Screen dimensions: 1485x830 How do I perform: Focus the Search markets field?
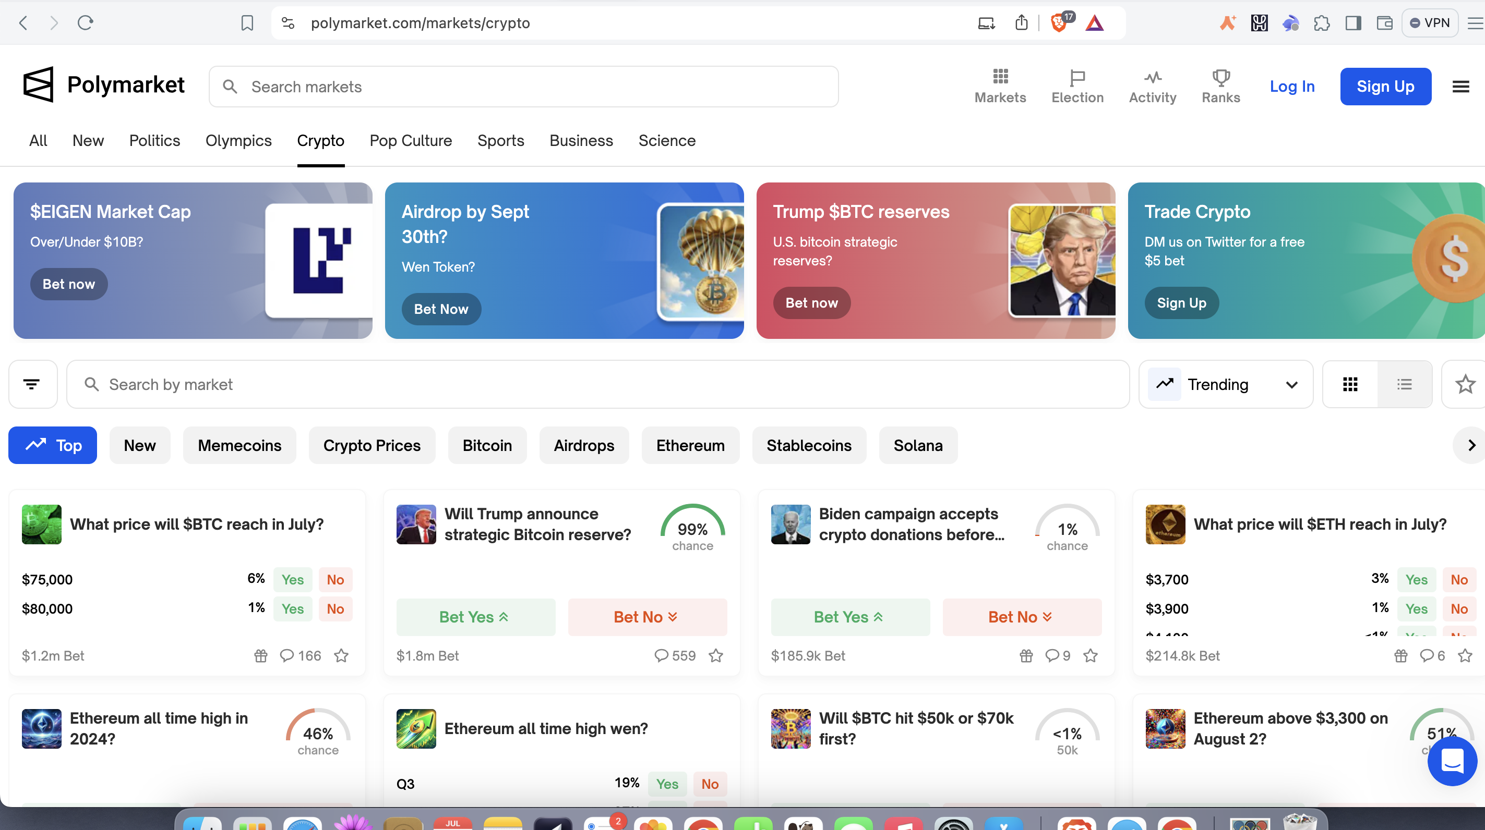pyautogui.click(x=523, y=87)
